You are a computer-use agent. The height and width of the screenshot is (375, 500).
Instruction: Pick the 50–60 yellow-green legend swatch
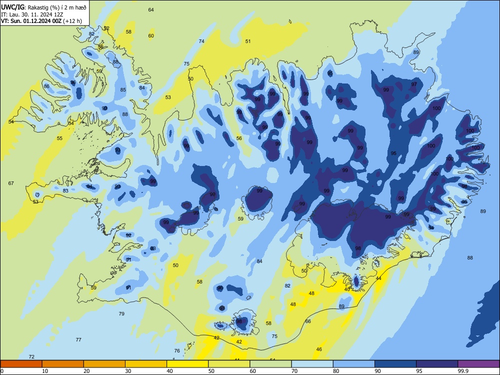tap(229, 364)
